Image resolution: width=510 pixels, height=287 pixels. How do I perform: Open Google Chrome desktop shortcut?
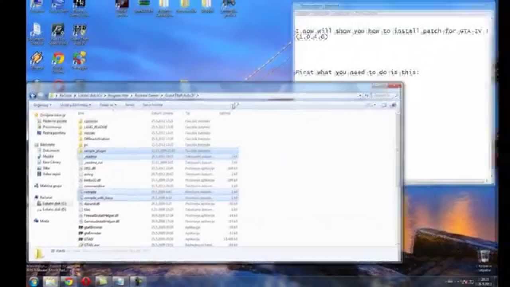[x=58, y=63]
